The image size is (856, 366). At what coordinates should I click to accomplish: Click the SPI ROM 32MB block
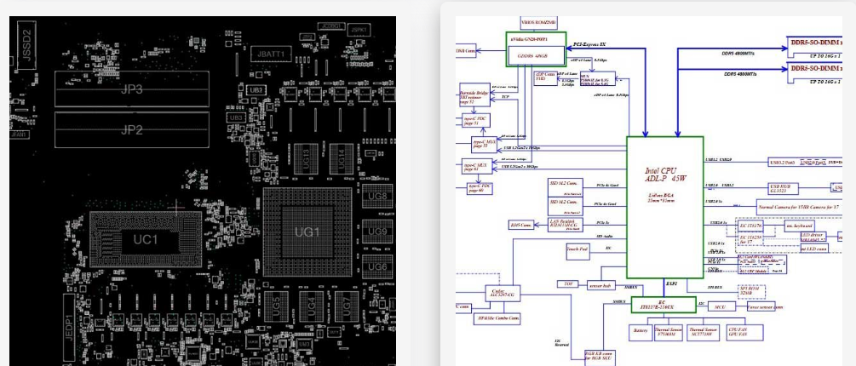click(751, 291)
